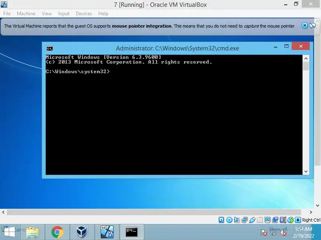Open the VirtualBox File menu
Screen dimensions: 321x240
(x=7, y=14)
